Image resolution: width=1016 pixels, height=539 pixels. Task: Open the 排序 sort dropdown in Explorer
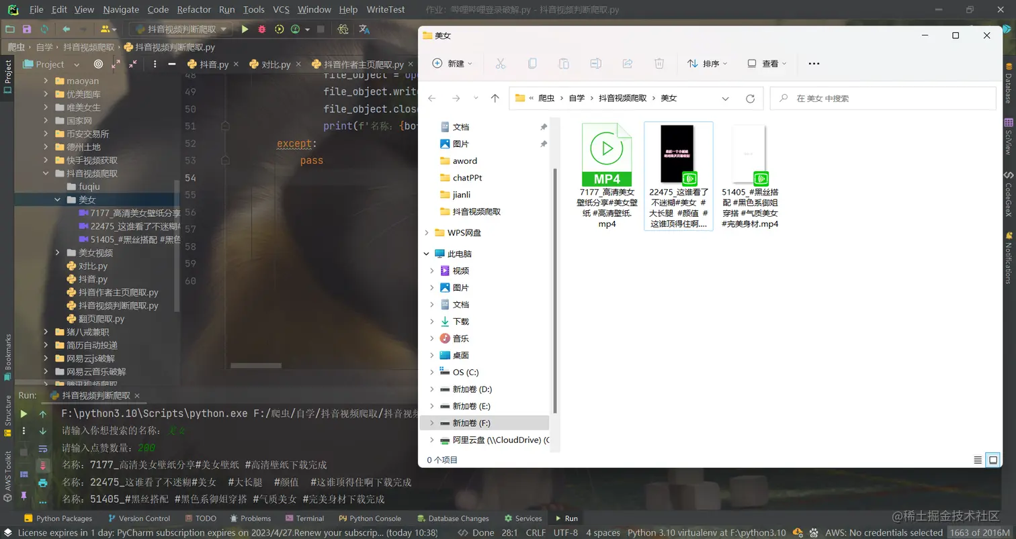707,64
